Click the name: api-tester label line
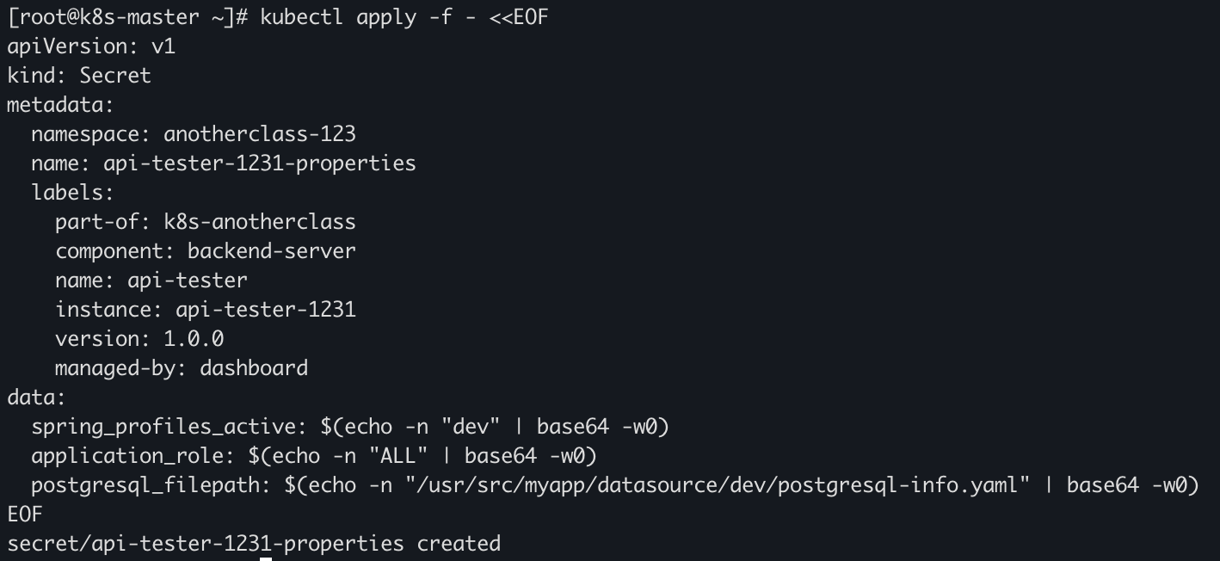This screenshot has width=1220, height=561. click(151, 280)
